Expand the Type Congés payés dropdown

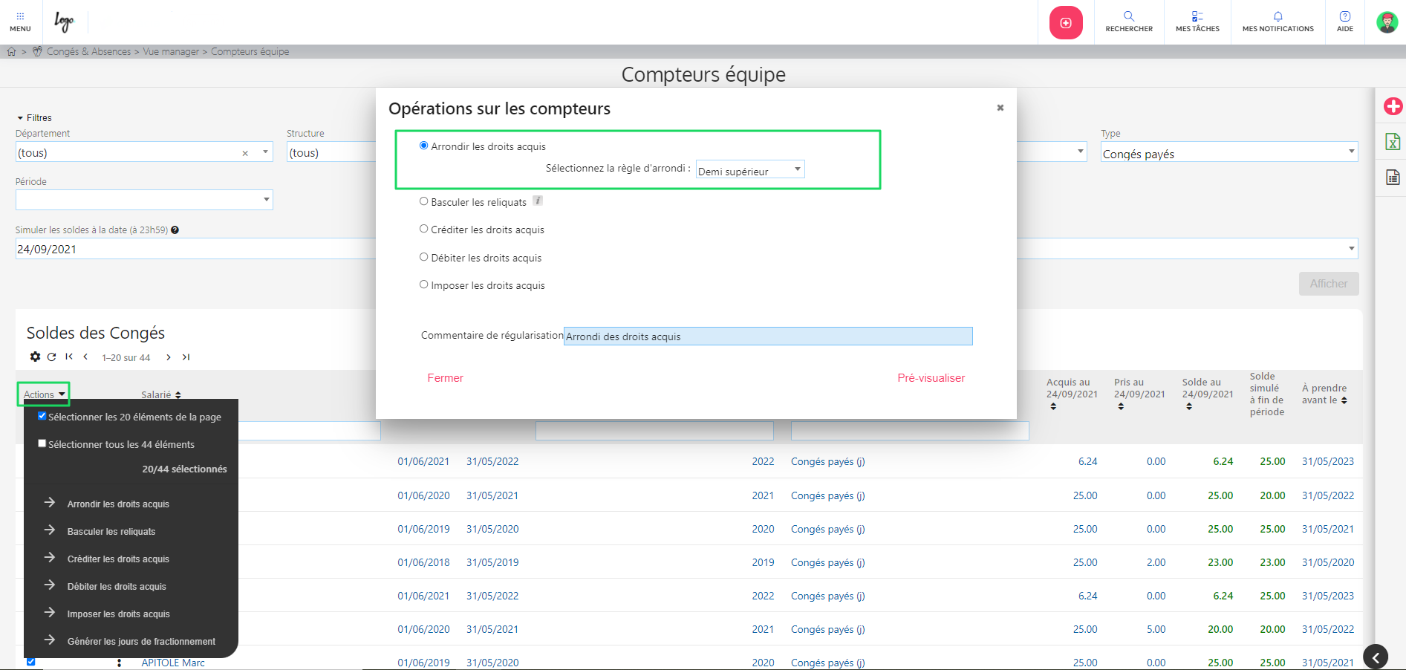[1228, 153]
